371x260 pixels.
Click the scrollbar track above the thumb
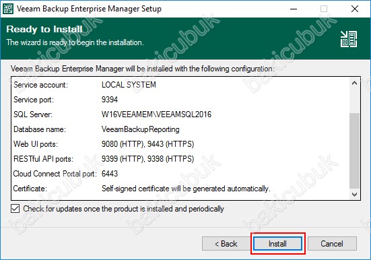[x=354, y=101]
